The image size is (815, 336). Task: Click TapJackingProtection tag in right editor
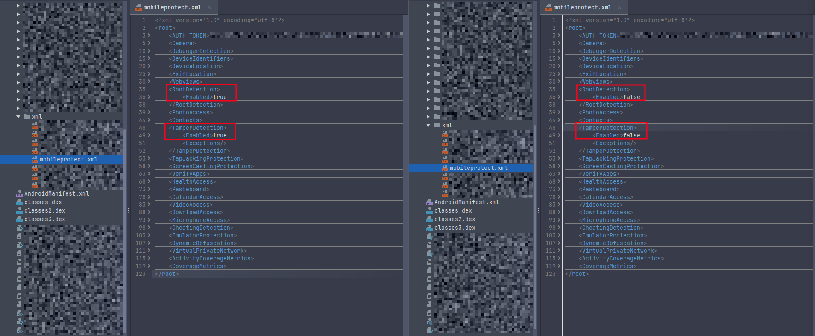click(x=616, y=158)
